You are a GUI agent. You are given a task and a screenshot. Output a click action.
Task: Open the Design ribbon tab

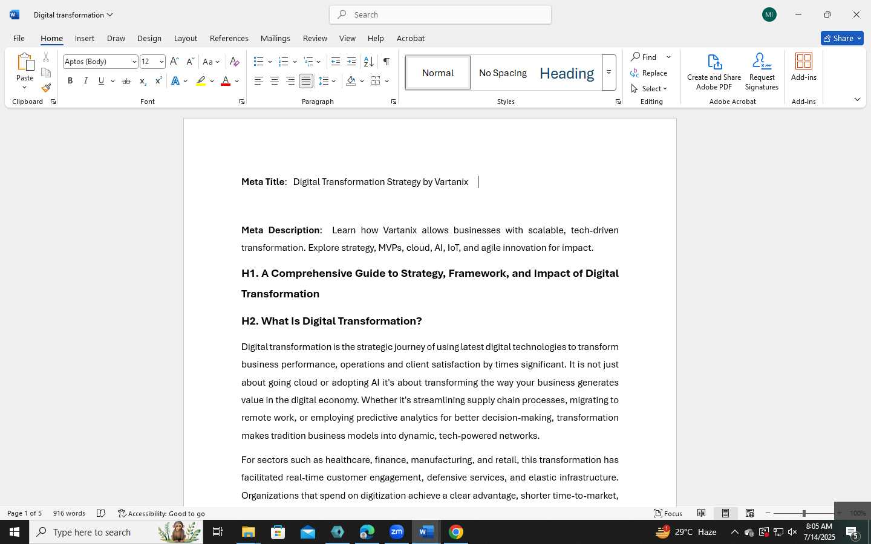149,38
